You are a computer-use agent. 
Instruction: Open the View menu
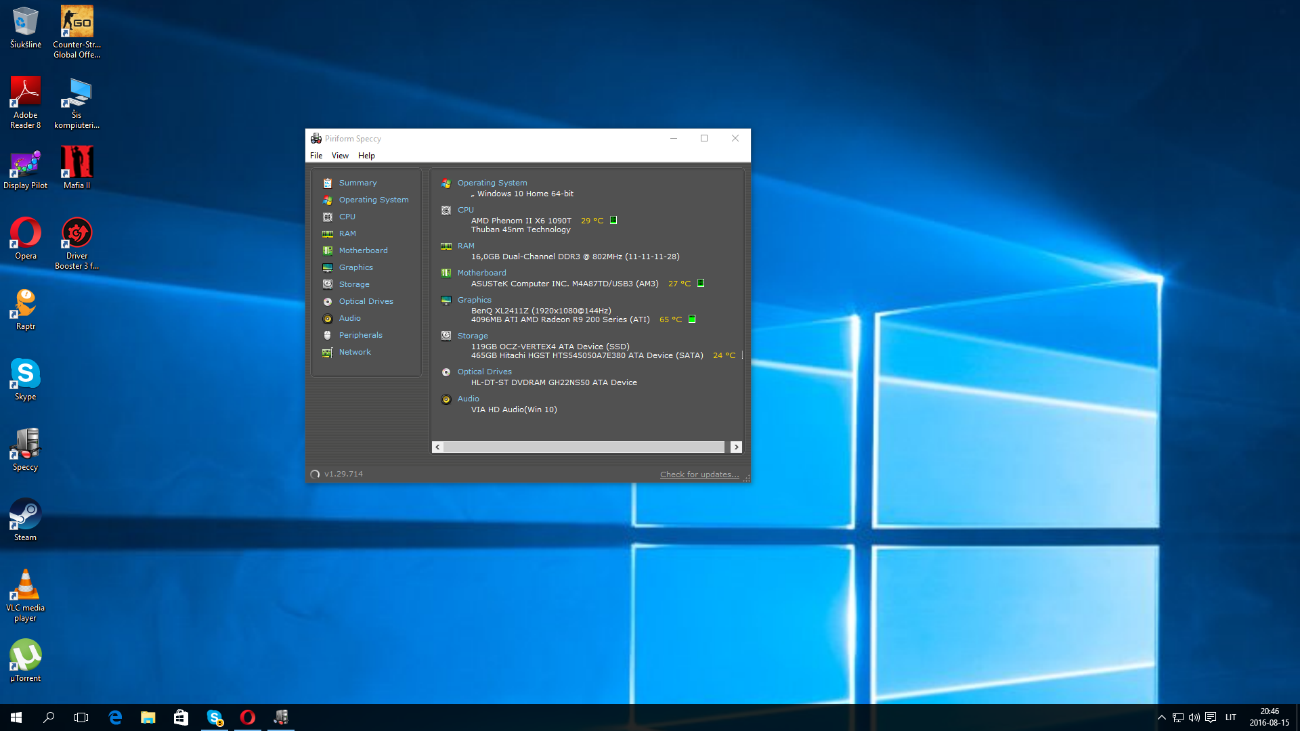click(340, 156)
